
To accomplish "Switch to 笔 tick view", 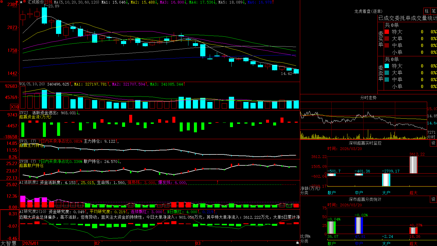I will [x=434, y=11].
